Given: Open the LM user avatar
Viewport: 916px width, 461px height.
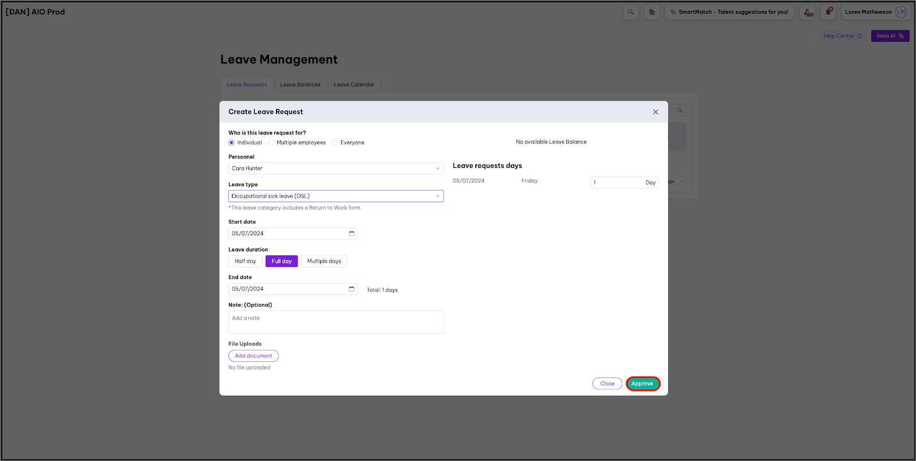Looking at the screenshot, I should coord(901,12).
